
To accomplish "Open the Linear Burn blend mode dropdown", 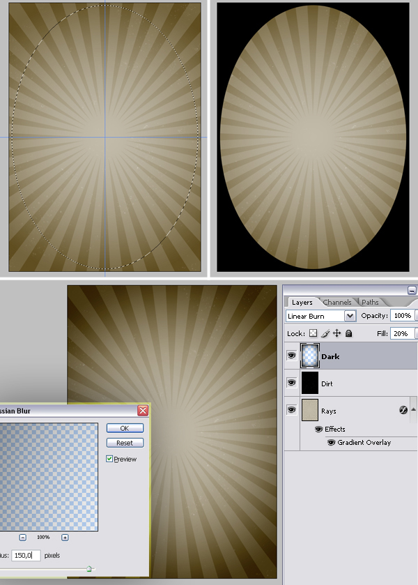I will point(350,316).
